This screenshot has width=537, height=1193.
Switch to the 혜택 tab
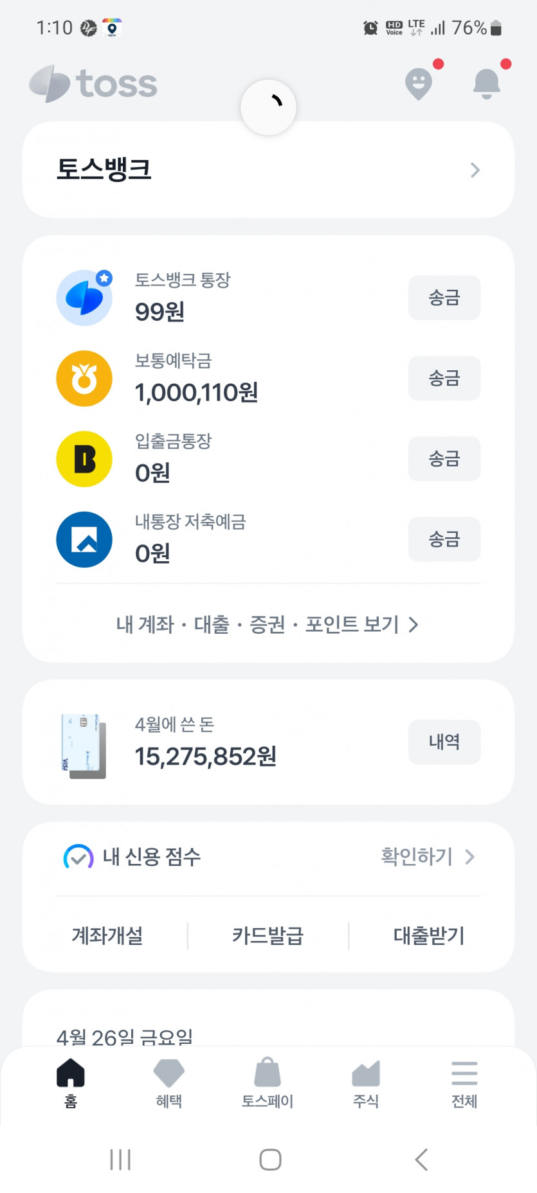[x=169, y=1082]
